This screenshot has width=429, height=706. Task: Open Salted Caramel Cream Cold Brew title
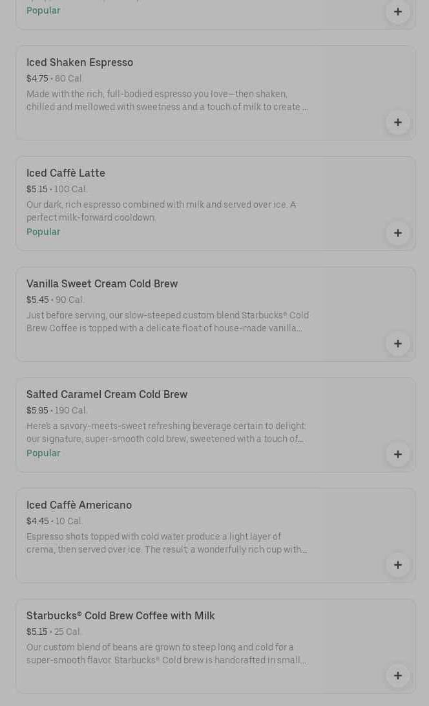[x=107, y=394]
